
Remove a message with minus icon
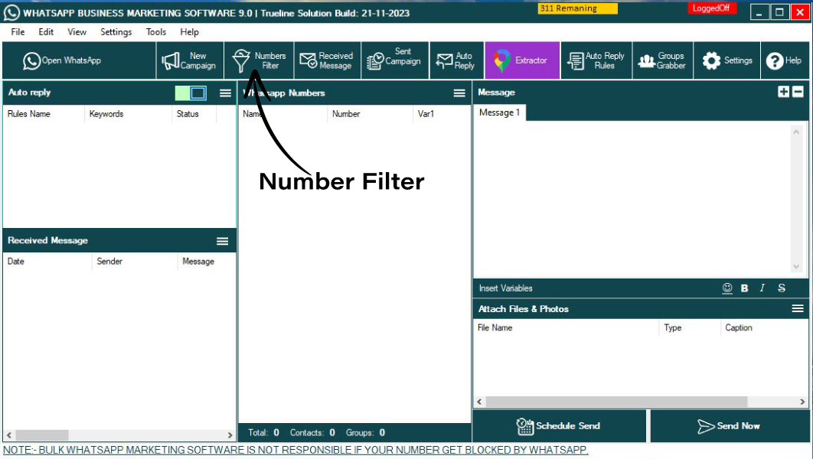pyautogui.click(x=798, y=92)
